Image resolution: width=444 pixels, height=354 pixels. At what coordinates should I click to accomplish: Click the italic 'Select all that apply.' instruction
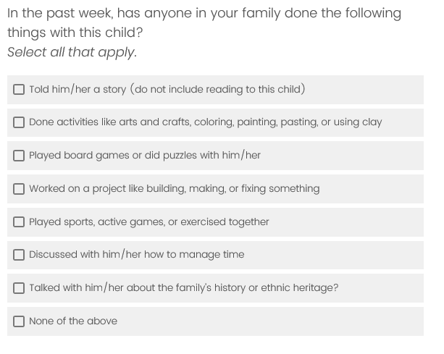72,52
